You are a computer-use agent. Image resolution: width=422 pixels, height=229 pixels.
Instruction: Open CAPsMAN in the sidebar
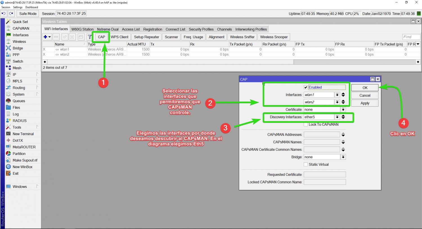click(x=21, y=28)
